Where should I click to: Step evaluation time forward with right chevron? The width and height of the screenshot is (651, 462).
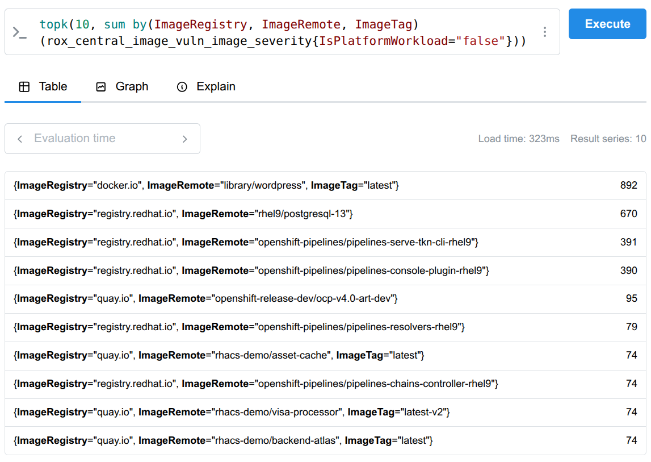point(184,139)
